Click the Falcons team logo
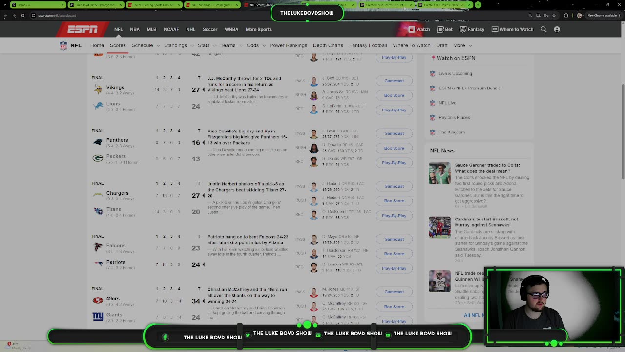Viewport: 625px width, 352px height. point(98,247)
